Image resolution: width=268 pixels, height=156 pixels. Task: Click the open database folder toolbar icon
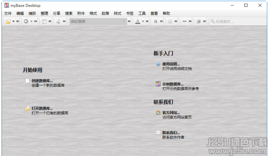tap(8, 21)
